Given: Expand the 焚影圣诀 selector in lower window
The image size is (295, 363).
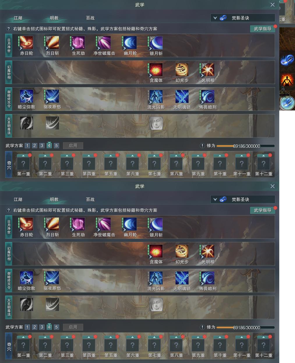Looking at the screenshot, I should coord(243,199).
